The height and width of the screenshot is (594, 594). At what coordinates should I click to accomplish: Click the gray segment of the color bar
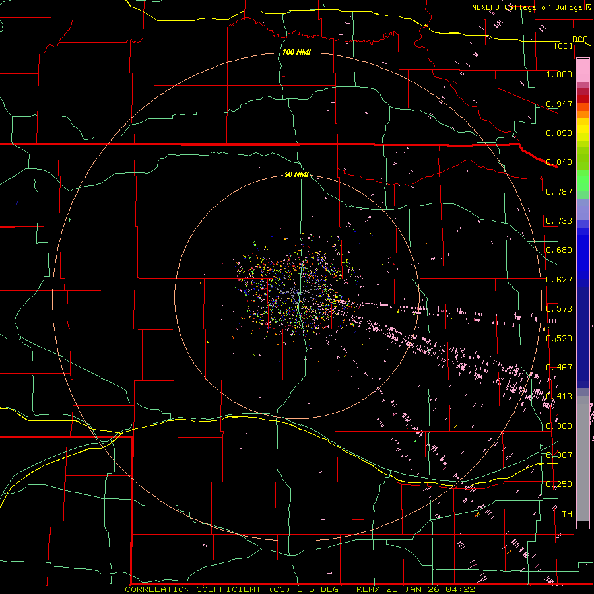583,459
